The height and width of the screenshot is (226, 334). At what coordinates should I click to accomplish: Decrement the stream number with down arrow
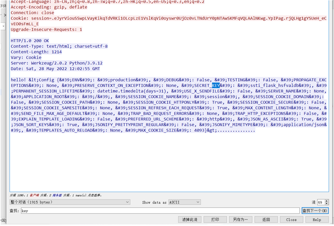click(x=327, y=203)
